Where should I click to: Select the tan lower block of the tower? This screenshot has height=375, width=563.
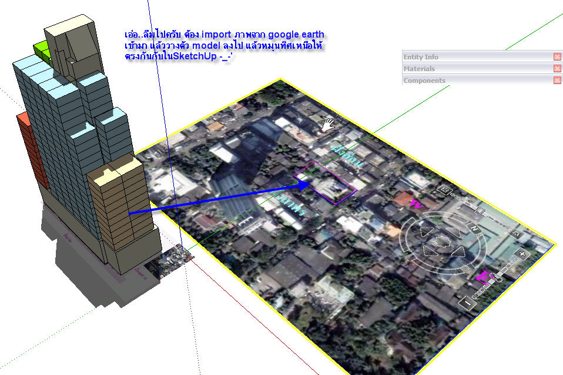[120, 205]
